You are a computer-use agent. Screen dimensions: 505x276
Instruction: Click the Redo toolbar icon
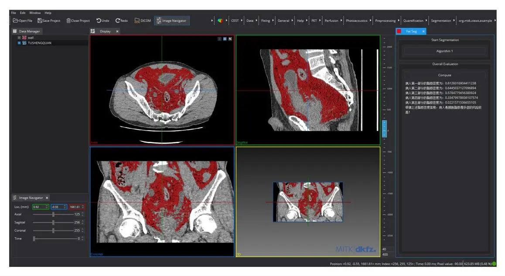(x=118, y=20)
